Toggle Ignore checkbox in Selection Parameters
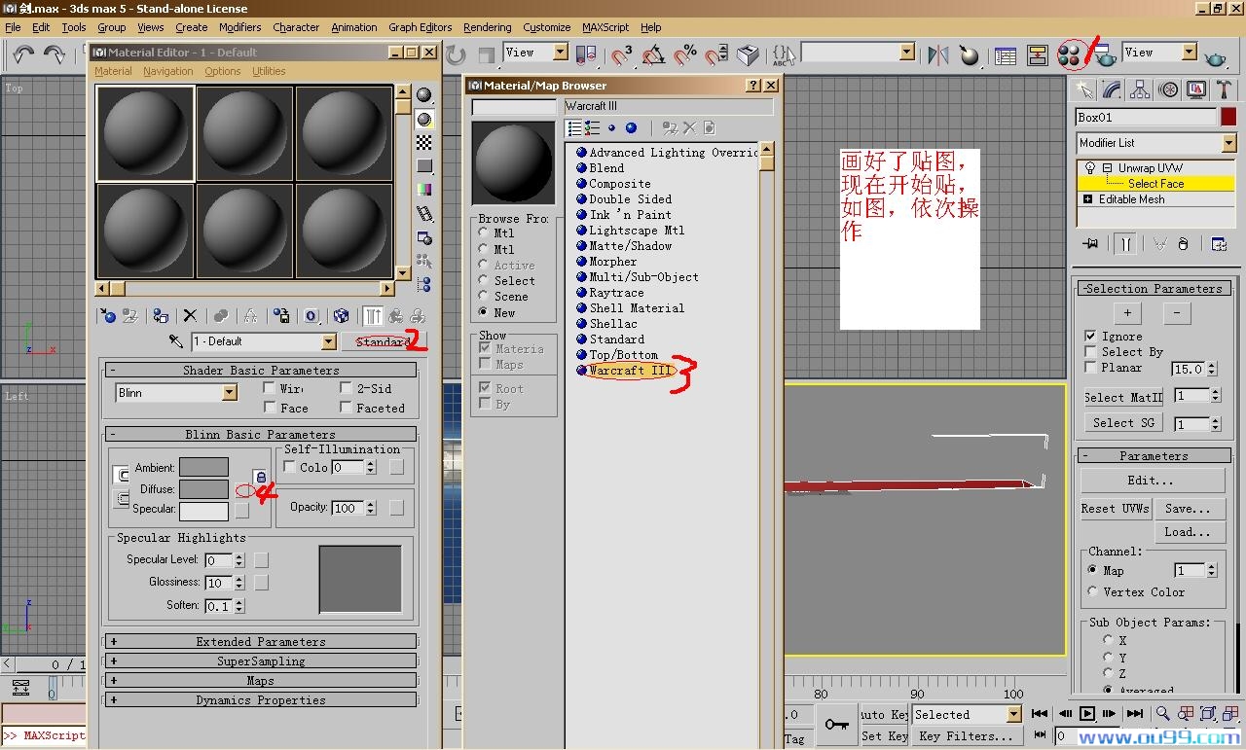The height and width of the screenshot is (750, 1246). [x=1090, y=336]
